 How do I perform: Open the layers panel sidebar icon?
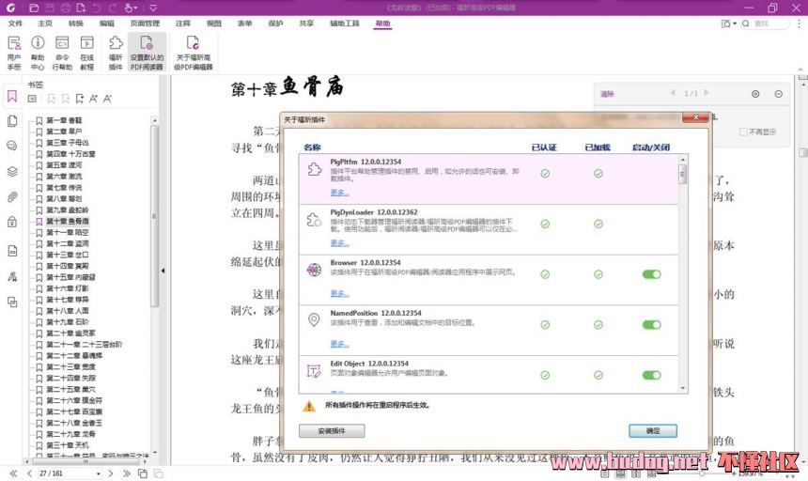(x=12, y=171)
